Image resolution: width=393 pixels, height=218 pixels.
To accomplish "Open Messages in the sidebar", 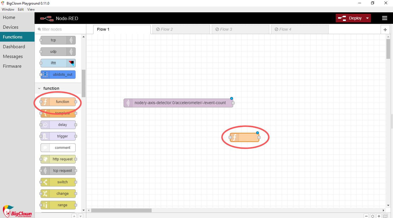I will pos(17,57).
